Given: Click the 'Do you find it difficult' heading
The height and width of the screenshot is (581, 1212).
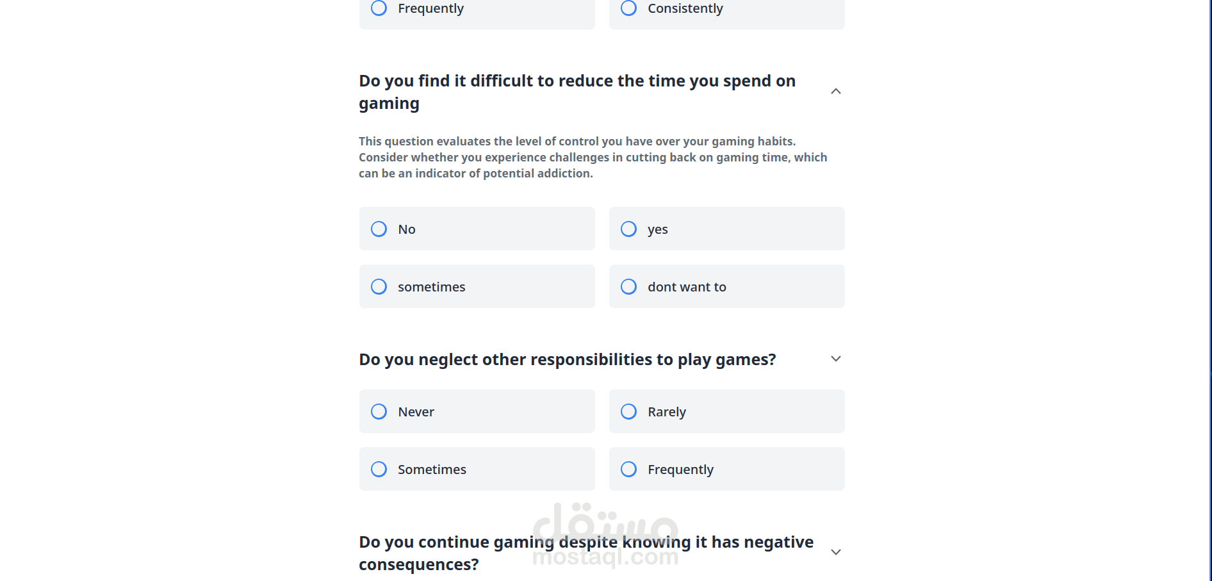Looking at the screenshot, I should 577,92.
